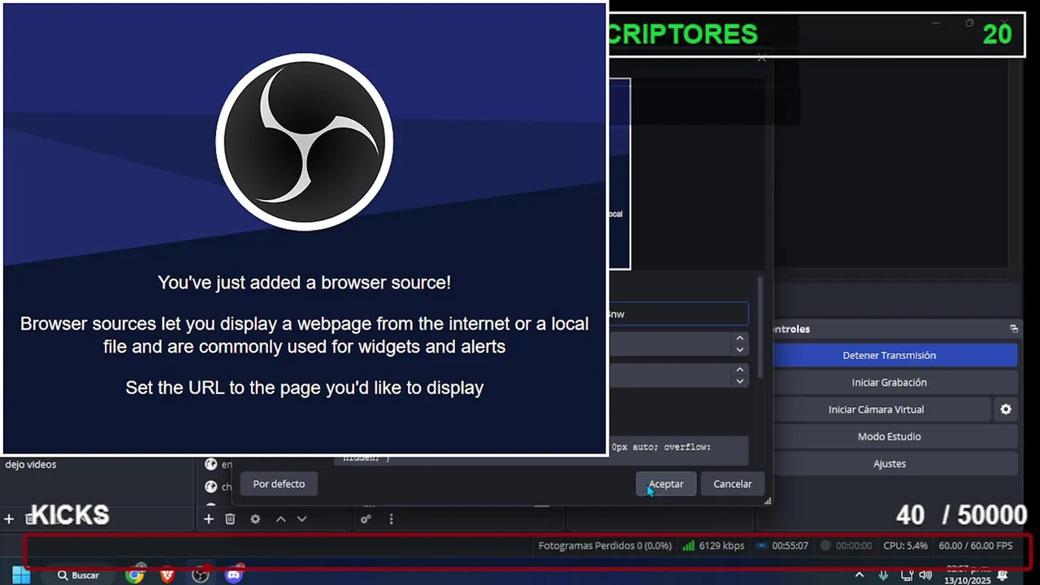Open Discord from the taskbar

[x=234, y=575]
